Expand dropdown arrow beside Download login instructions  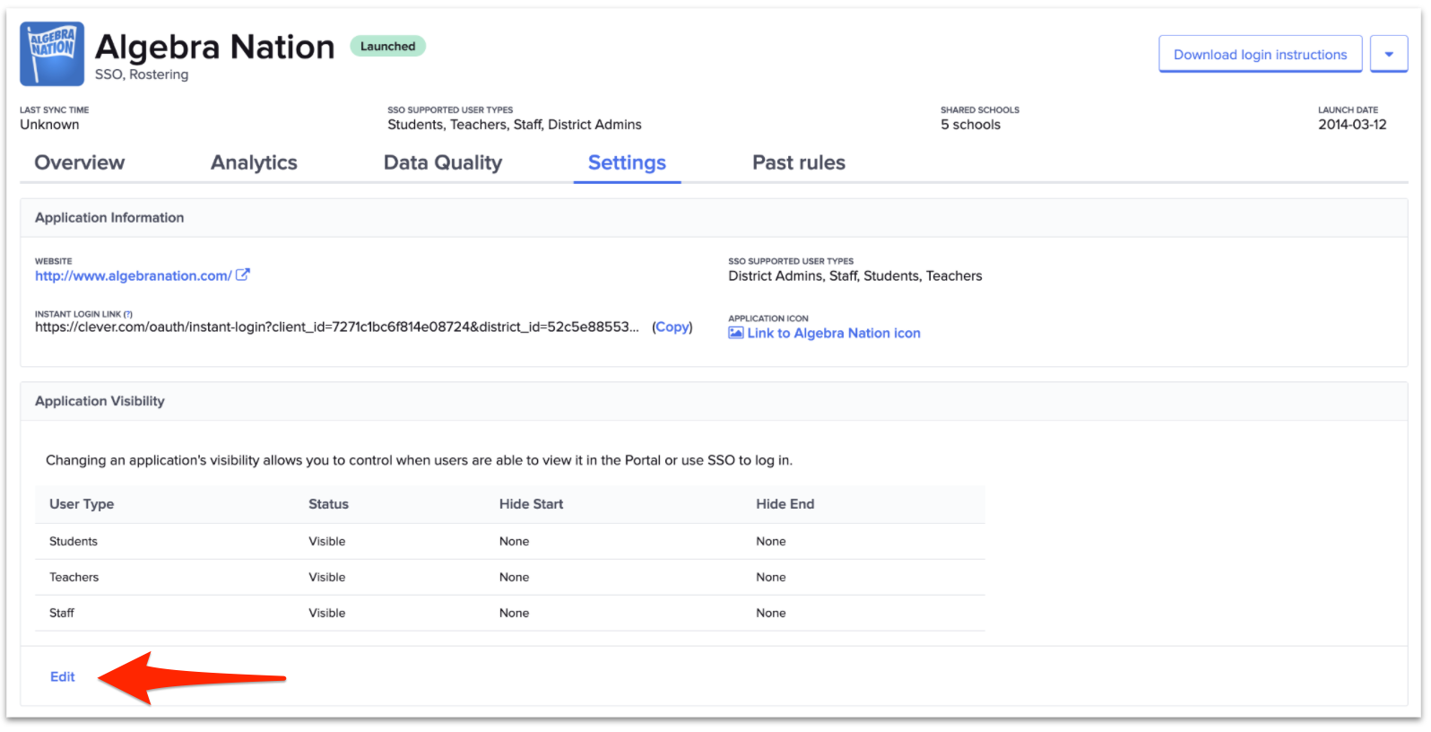pyautogui.click(x=1388, y=55)
